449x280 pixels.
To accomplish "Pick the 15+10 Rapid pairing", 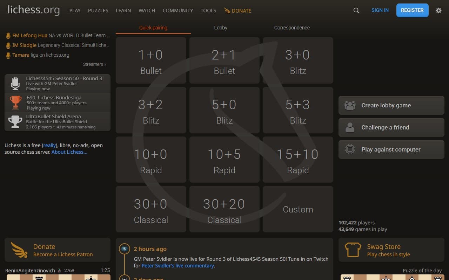I will point(298,160).
